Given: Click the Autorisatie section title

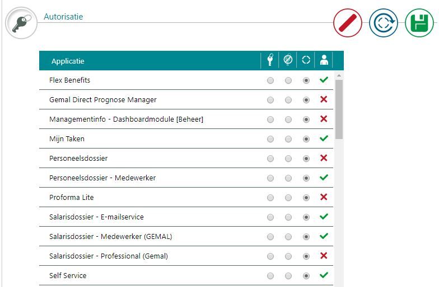Looking at the screenshot, I should [x=63, y=17].
